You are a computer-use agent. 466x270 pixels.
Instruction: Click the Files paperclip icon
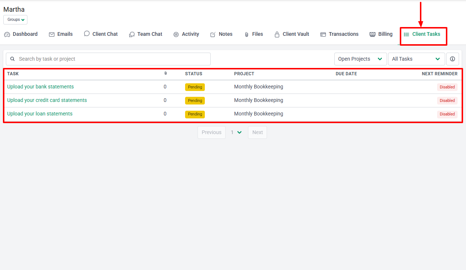click(246, 34)
